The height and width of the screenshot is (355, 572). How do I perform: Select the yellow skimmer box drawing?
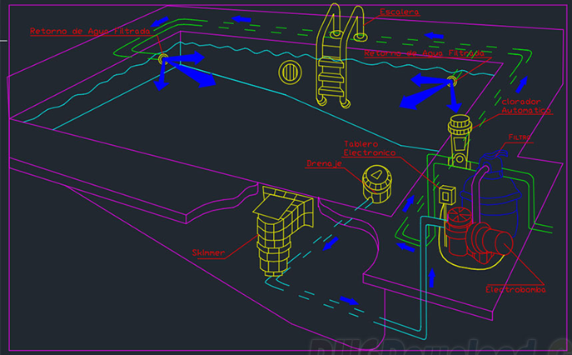tap(283, 231)
